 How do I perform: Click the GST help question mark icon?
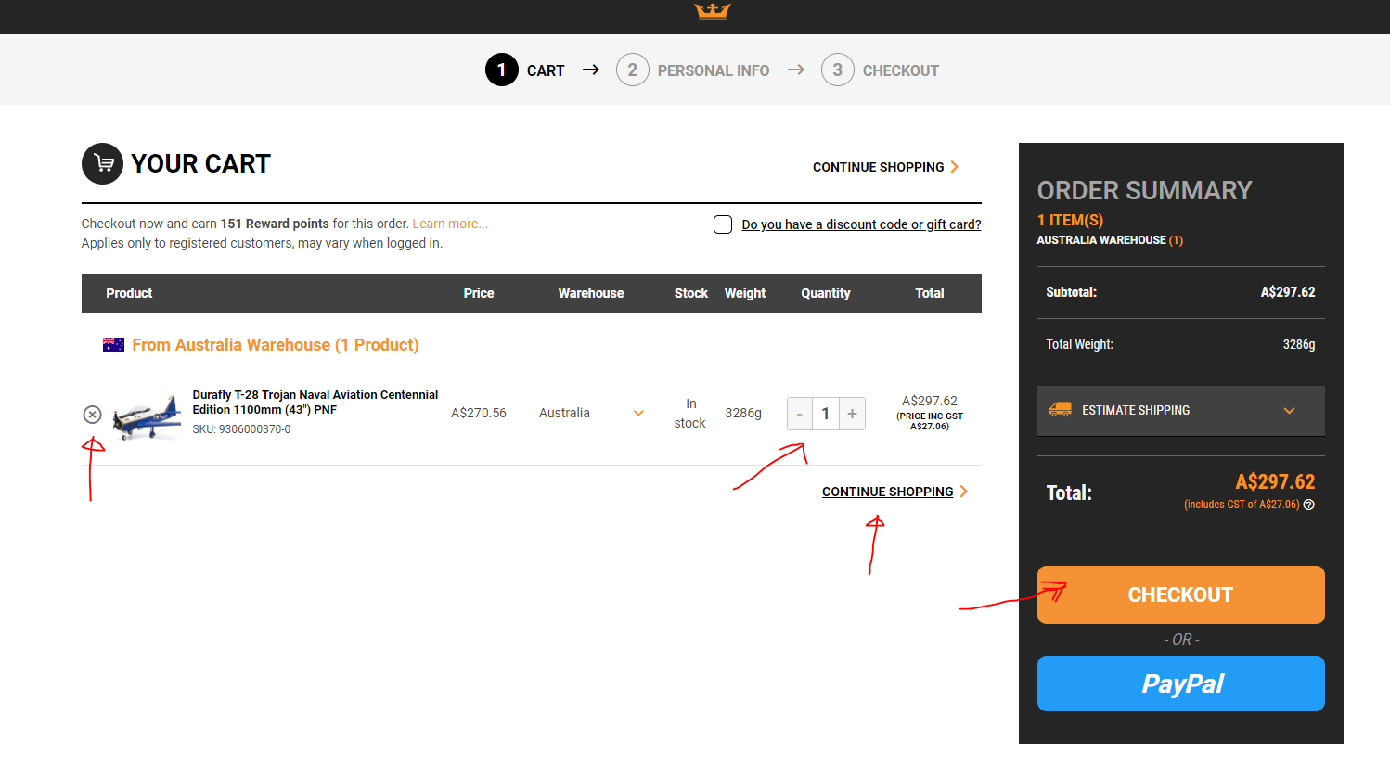pos(1308,505)
